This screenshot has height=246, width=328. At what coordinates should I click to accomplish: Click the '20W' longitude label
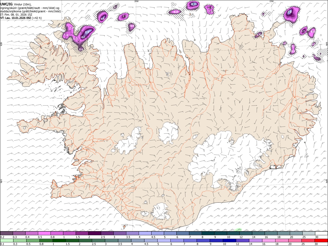(x=136, y=1)
